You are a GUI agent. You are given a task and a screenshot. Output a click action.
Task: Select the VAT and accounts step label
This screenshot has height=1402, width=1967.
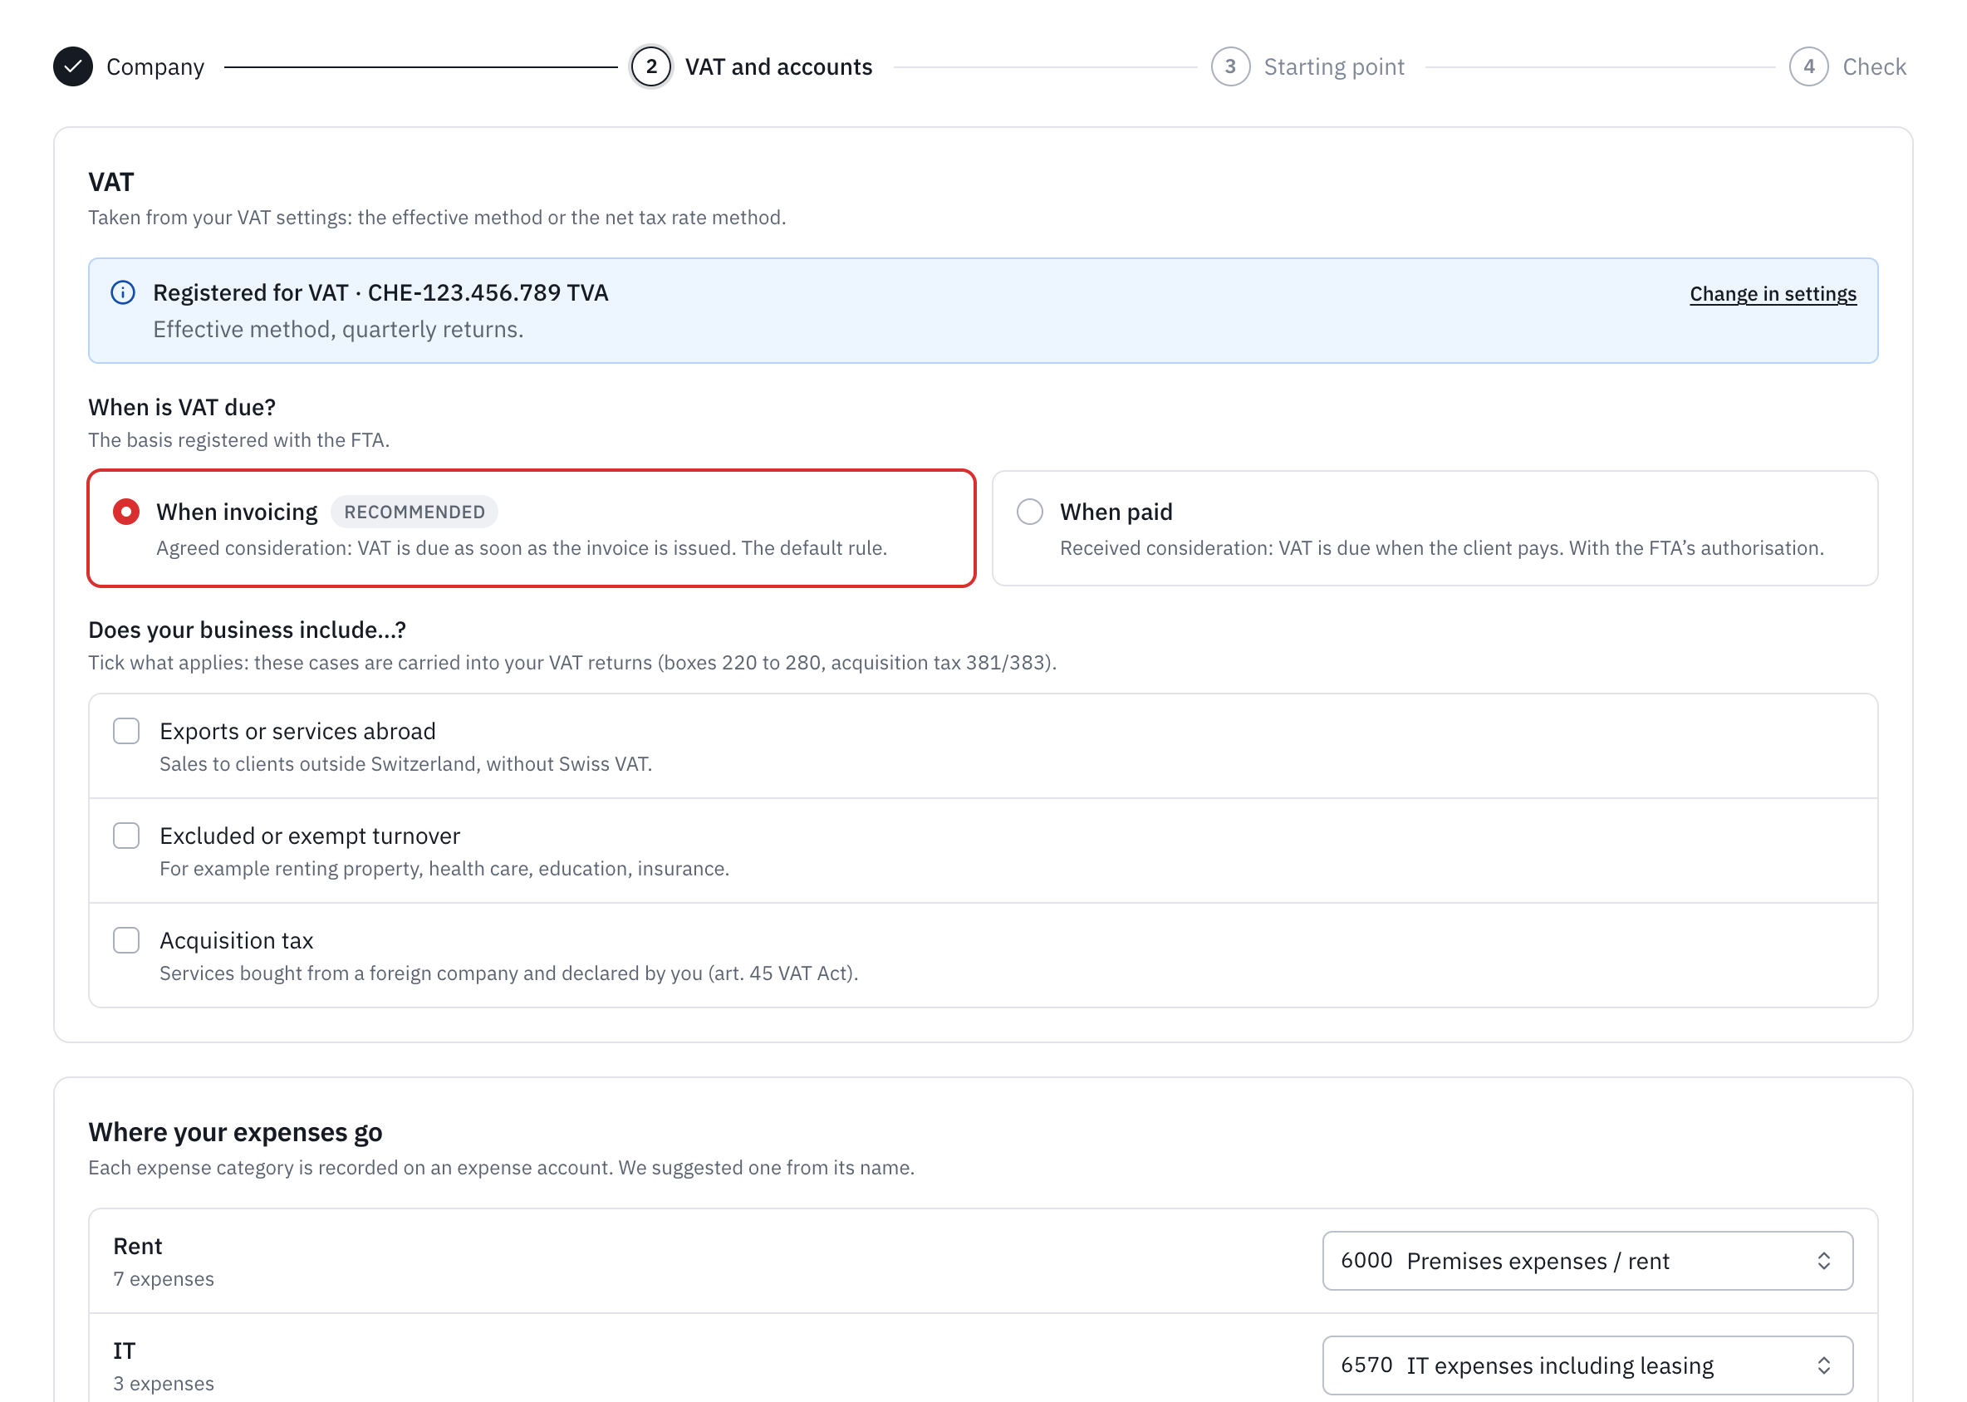click(778, 66)
